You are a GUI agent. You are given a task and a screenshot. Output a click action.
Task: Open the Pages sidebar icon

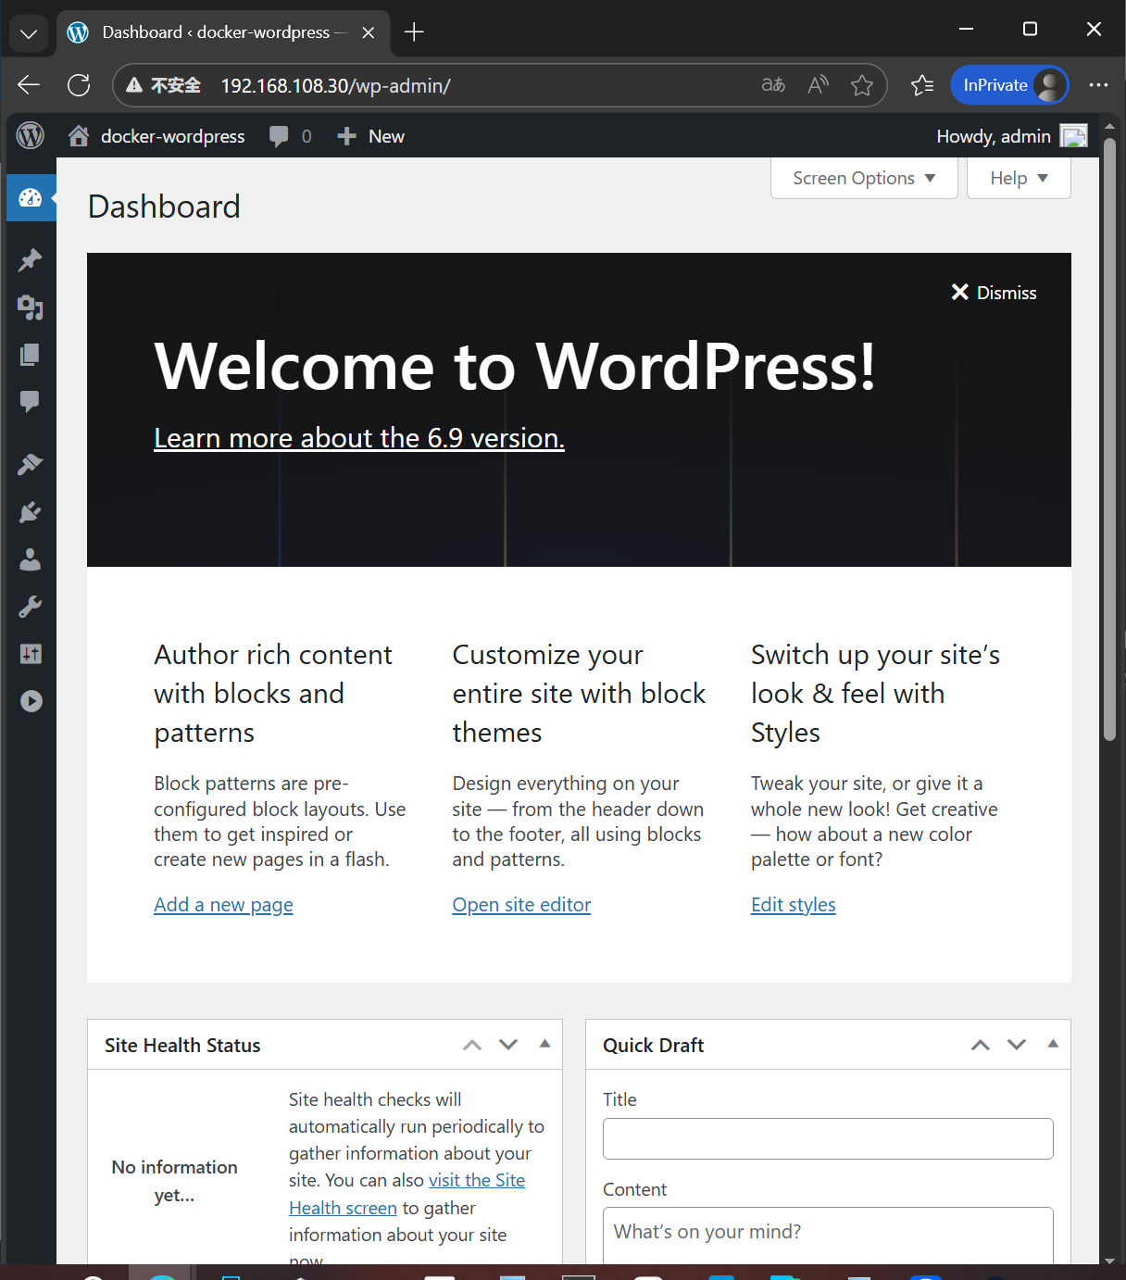tap(31, 355)
